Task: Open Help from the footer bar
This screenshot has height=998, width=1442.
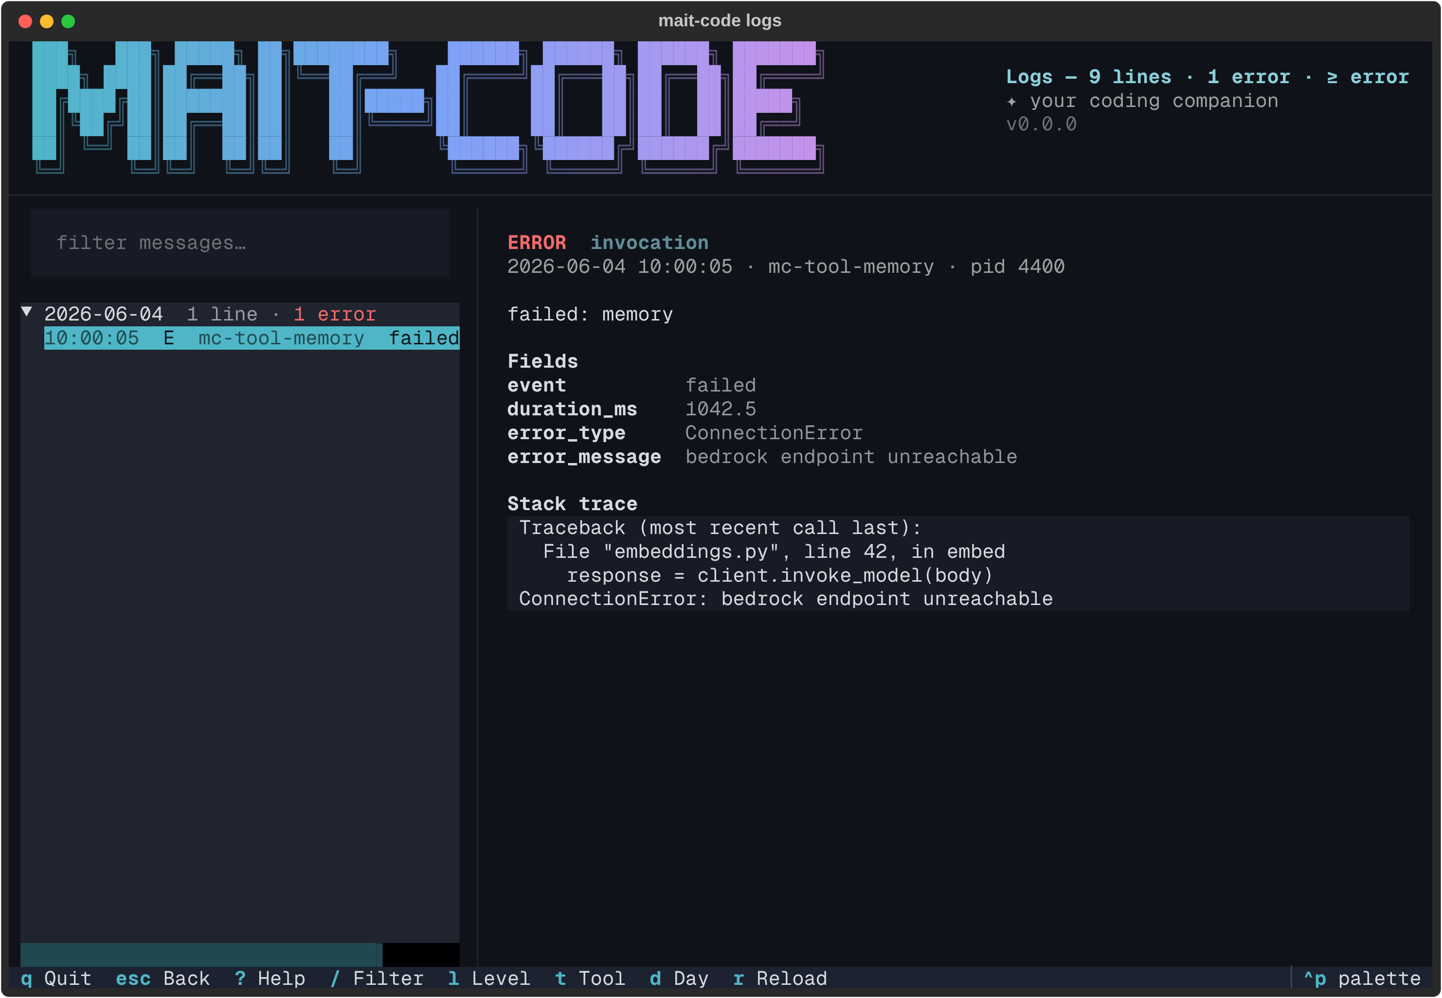Action: pos(270,979)
